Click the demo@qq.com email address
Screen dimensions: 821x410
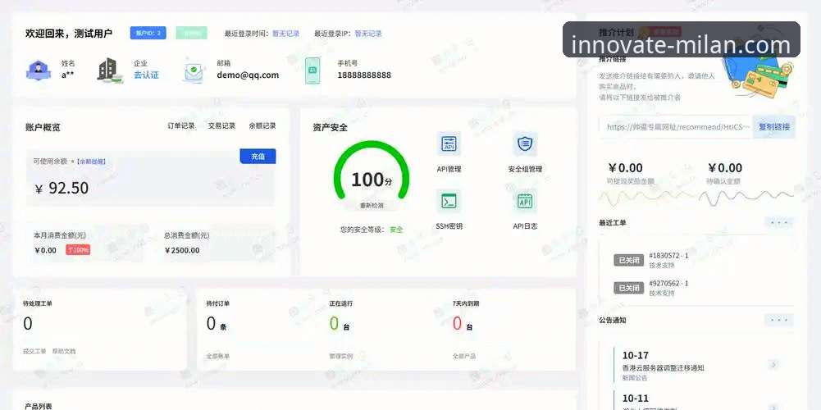point(248,75)
